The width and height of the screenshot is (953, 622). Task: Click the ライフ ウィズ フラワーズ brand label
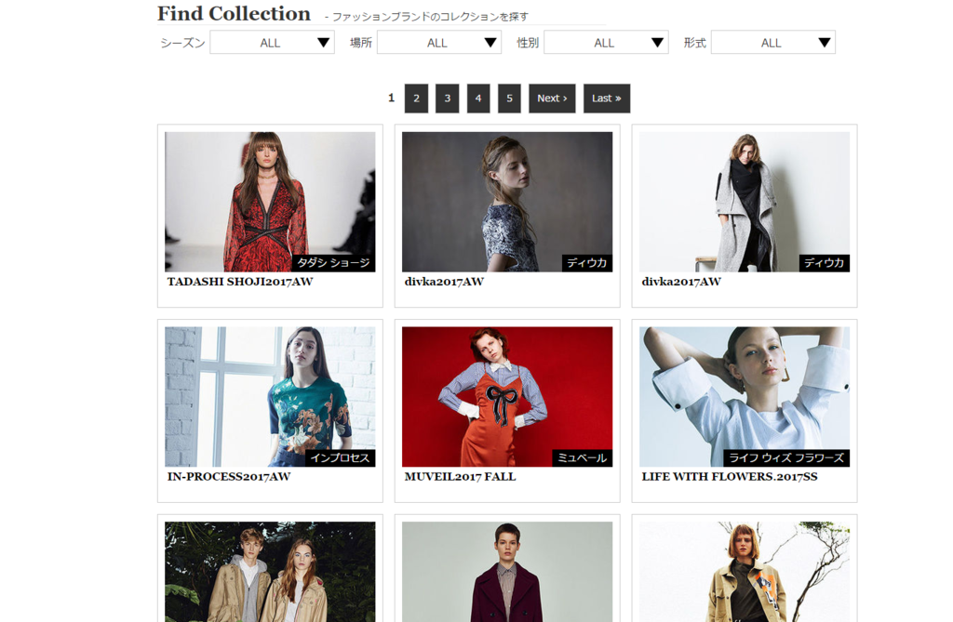786,458
